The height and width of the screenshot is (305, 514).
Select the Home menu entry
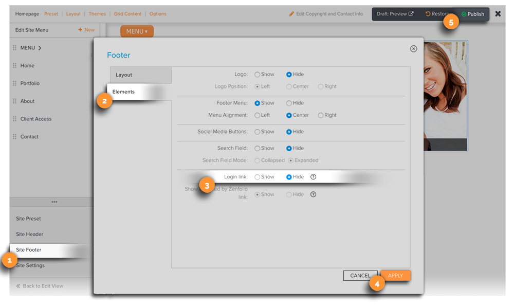click(27, 66)
